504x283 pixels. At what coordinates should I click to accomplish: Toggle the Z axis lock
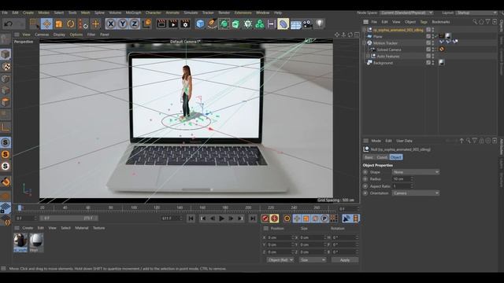click(135, 24)
